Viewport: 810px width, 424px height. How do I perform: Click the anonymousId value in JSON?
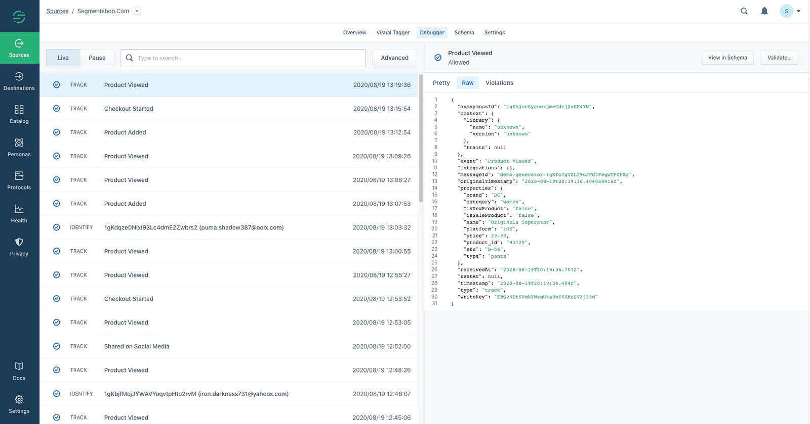pyautogui.click(x=547, y=107)
